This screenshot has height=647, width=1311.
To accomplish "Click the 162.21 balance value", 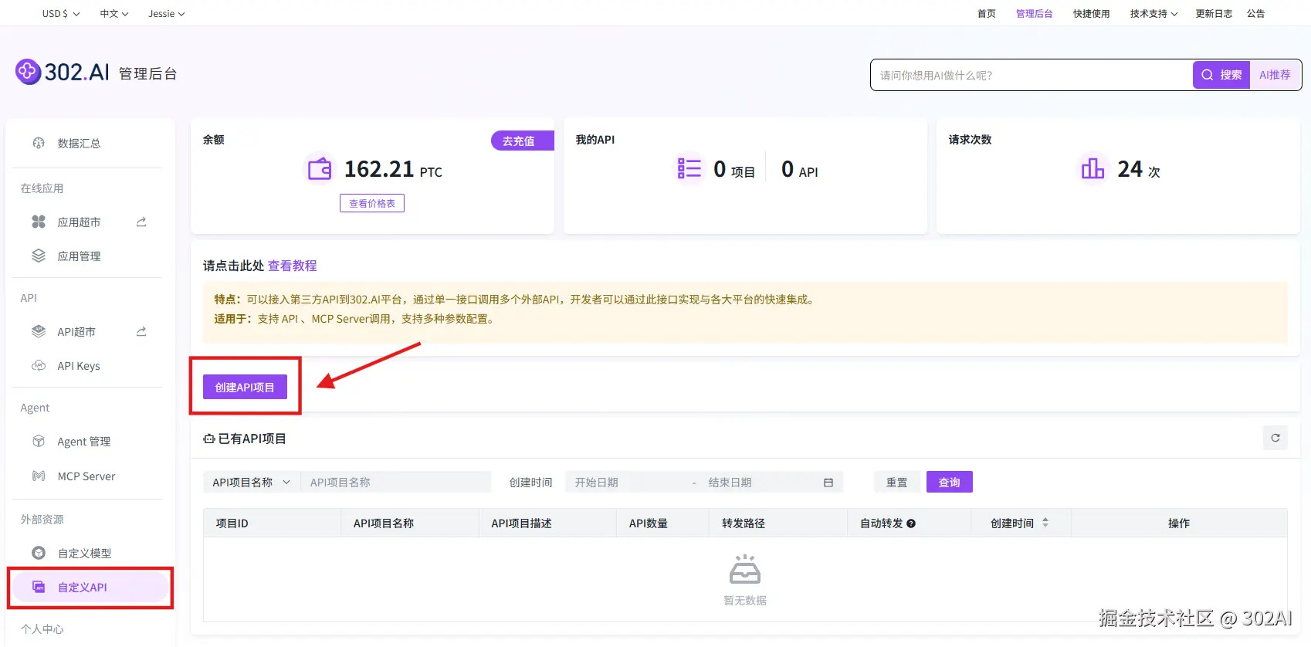I will 379,168.
